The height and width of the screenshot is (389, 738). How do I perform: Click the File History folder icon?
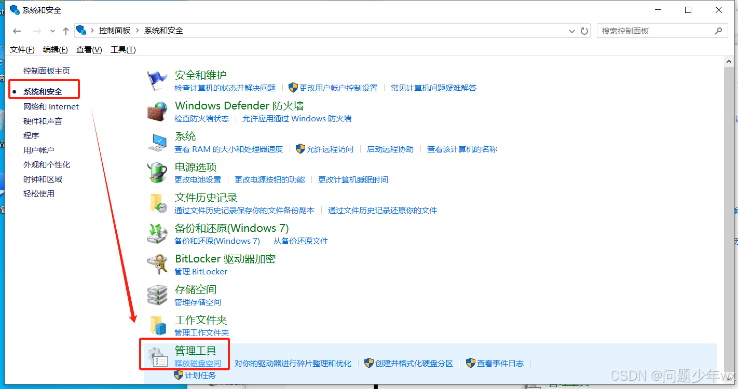coord(158,203)
